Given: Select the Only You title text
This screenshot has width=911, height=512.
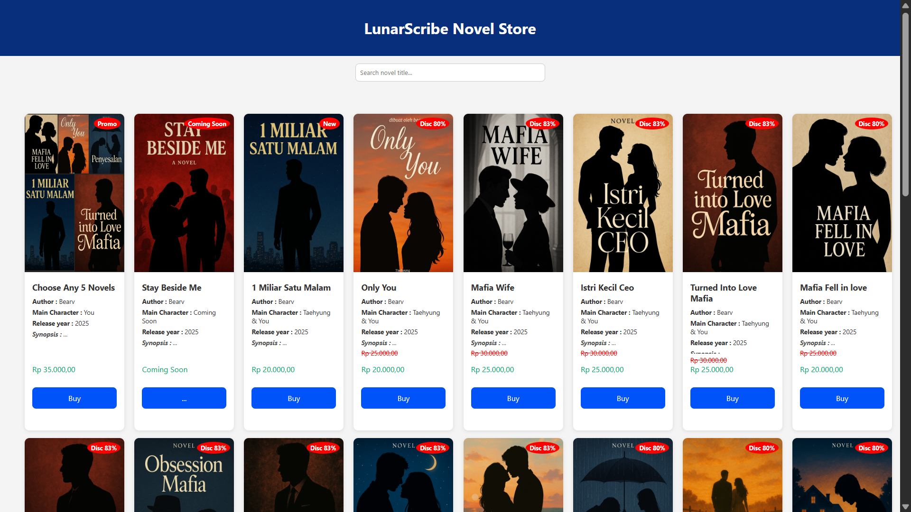Looking at the screenshot, I should [x=379, y=288].
